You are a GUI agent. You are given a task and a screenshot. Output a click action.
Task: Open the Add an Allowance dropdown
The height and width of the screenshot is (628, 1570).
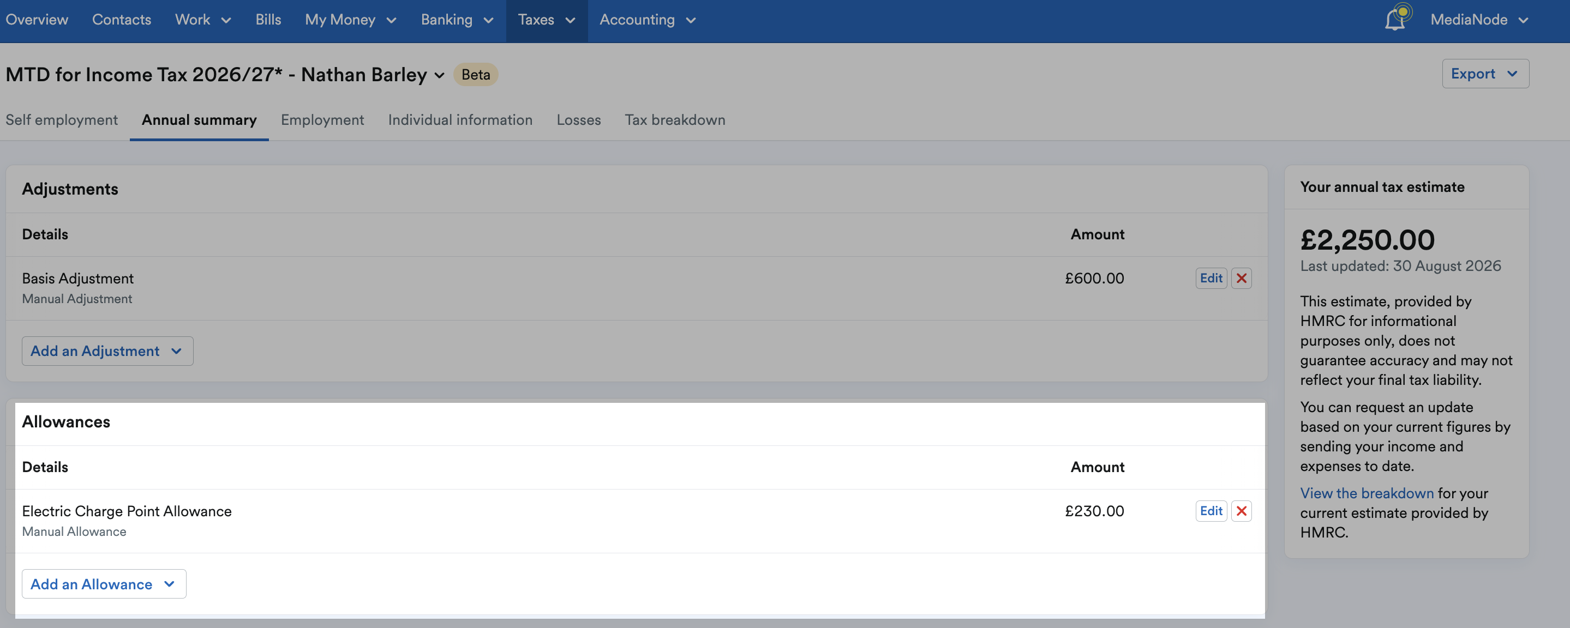click(104, 584)
